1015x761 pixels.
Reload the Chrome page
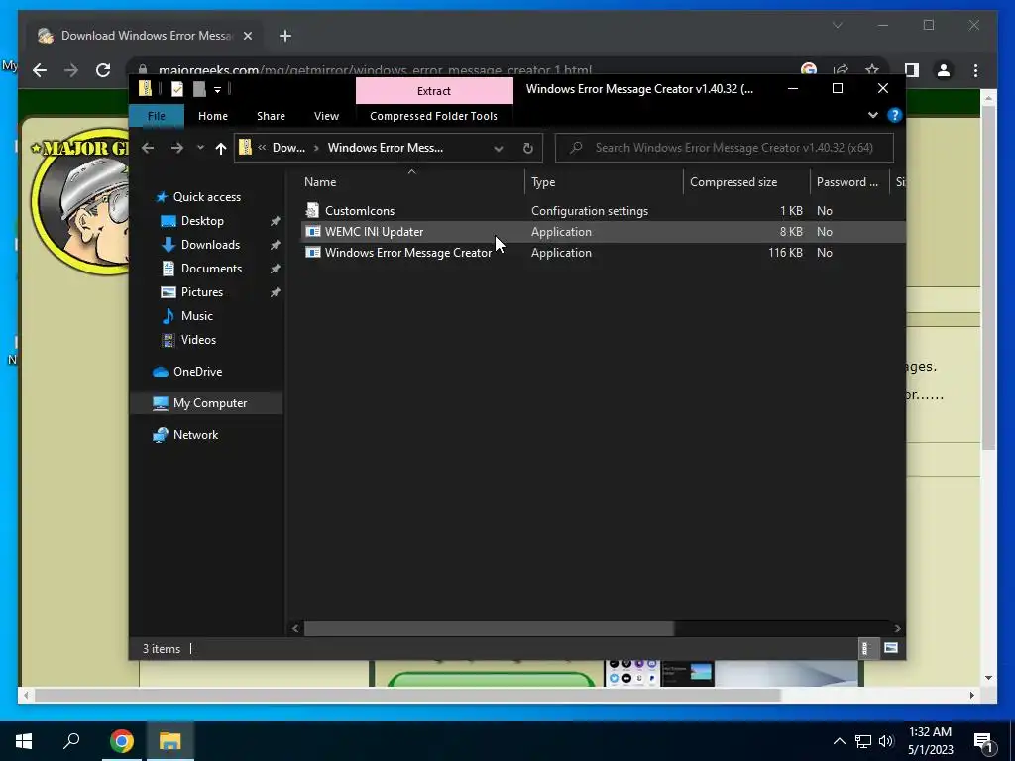click(x=103, y=70)
